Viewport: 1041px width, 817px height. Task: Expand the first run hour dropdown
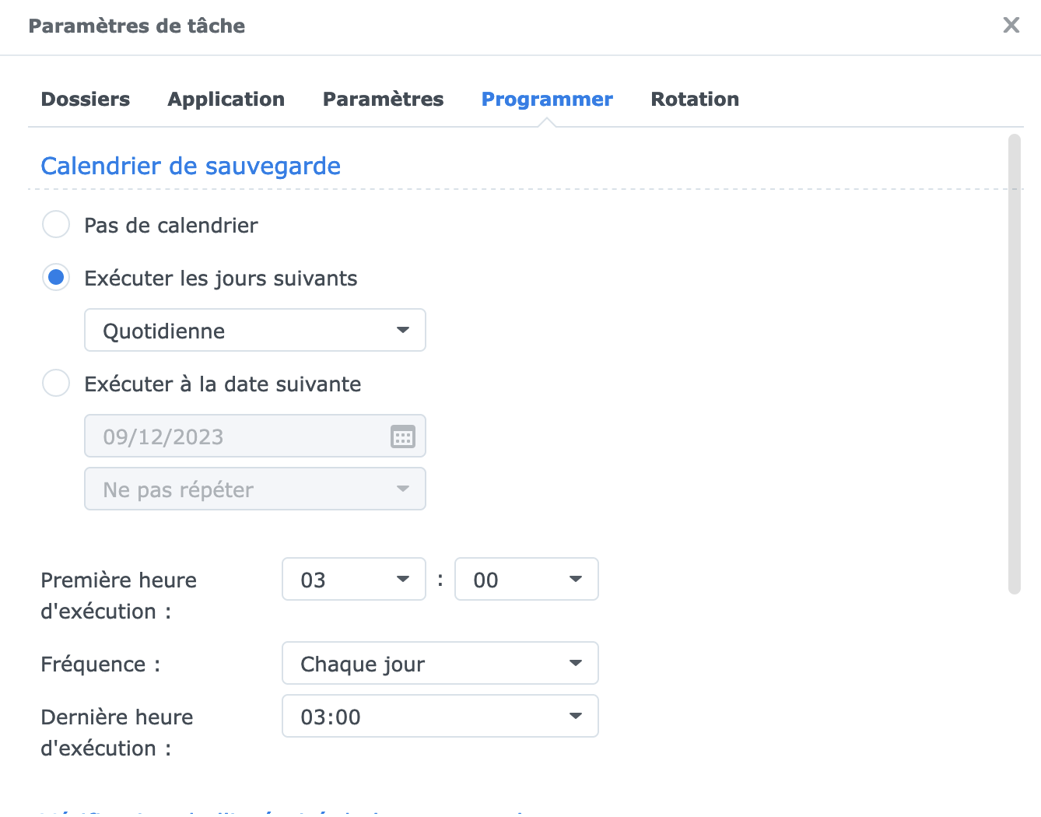coord(353,580)
